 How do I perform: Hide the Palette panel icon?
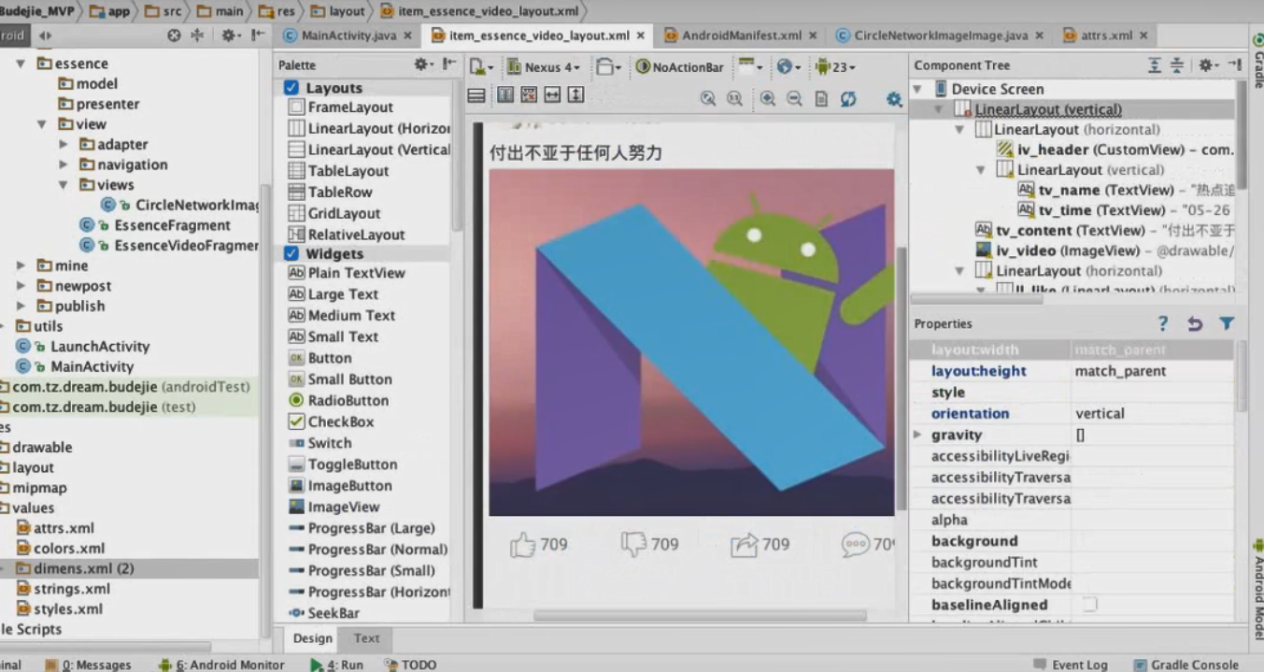coord(449,64)
